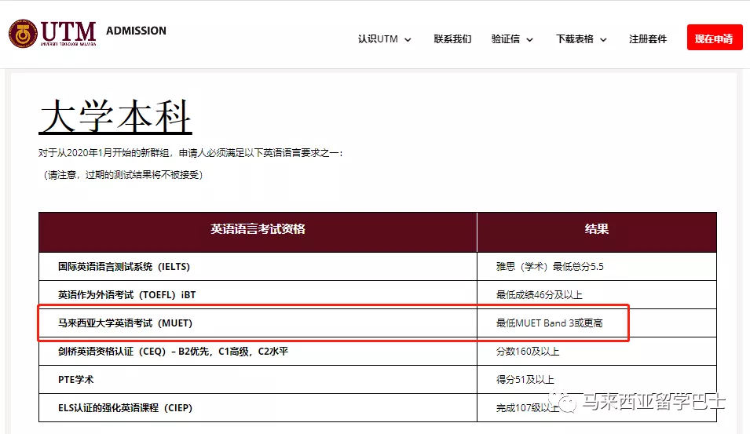Image resolution: width=750 pixels, height=434 pixels.
Task: Select the 对于从2020年1月开始的新群组 paragraph
Action: (x=190, y=153)
